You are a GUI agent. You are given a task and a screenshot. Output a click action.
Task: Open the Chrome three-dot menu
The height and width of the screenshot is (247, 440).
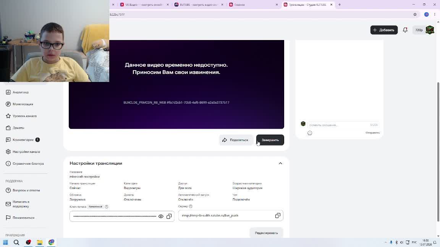[435, 14]
